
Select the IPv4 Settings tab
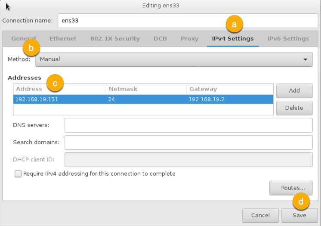tap(233, 39)
